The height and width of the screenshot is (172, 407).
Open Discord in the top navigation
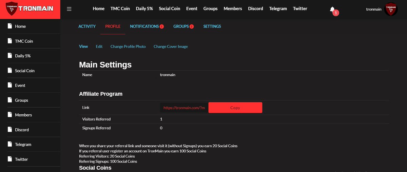coord(255,8)
